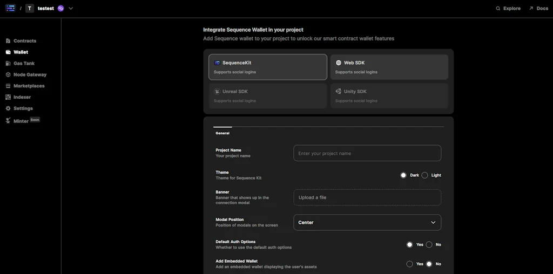Image resolution: width=553 pixels, height=274 pixels.
Task: Set Add Embedded Wallet to No
Action: (429, 264)
